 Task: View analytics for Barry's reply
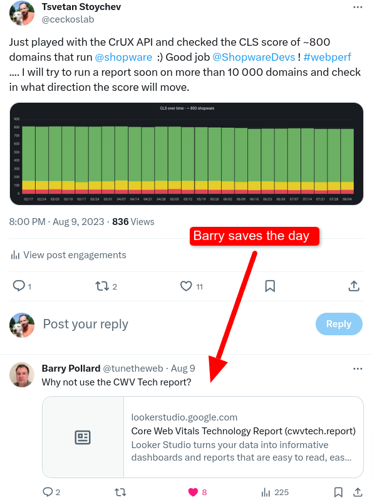pos(266,492)
